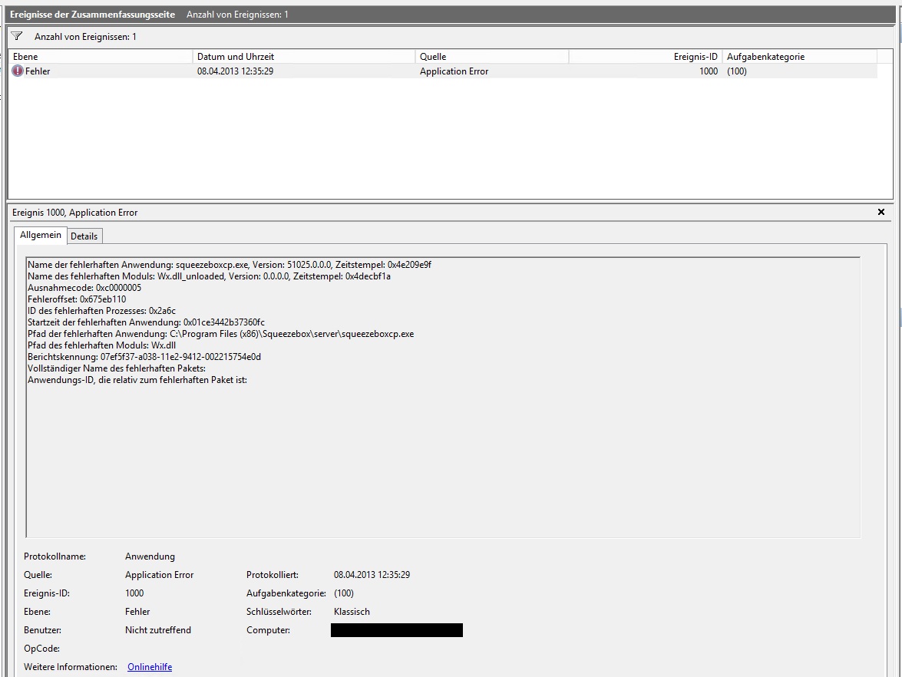Sort by Datum und Uhrzeit column
This screenshot has height=677, width=902.
pos(303,57)
